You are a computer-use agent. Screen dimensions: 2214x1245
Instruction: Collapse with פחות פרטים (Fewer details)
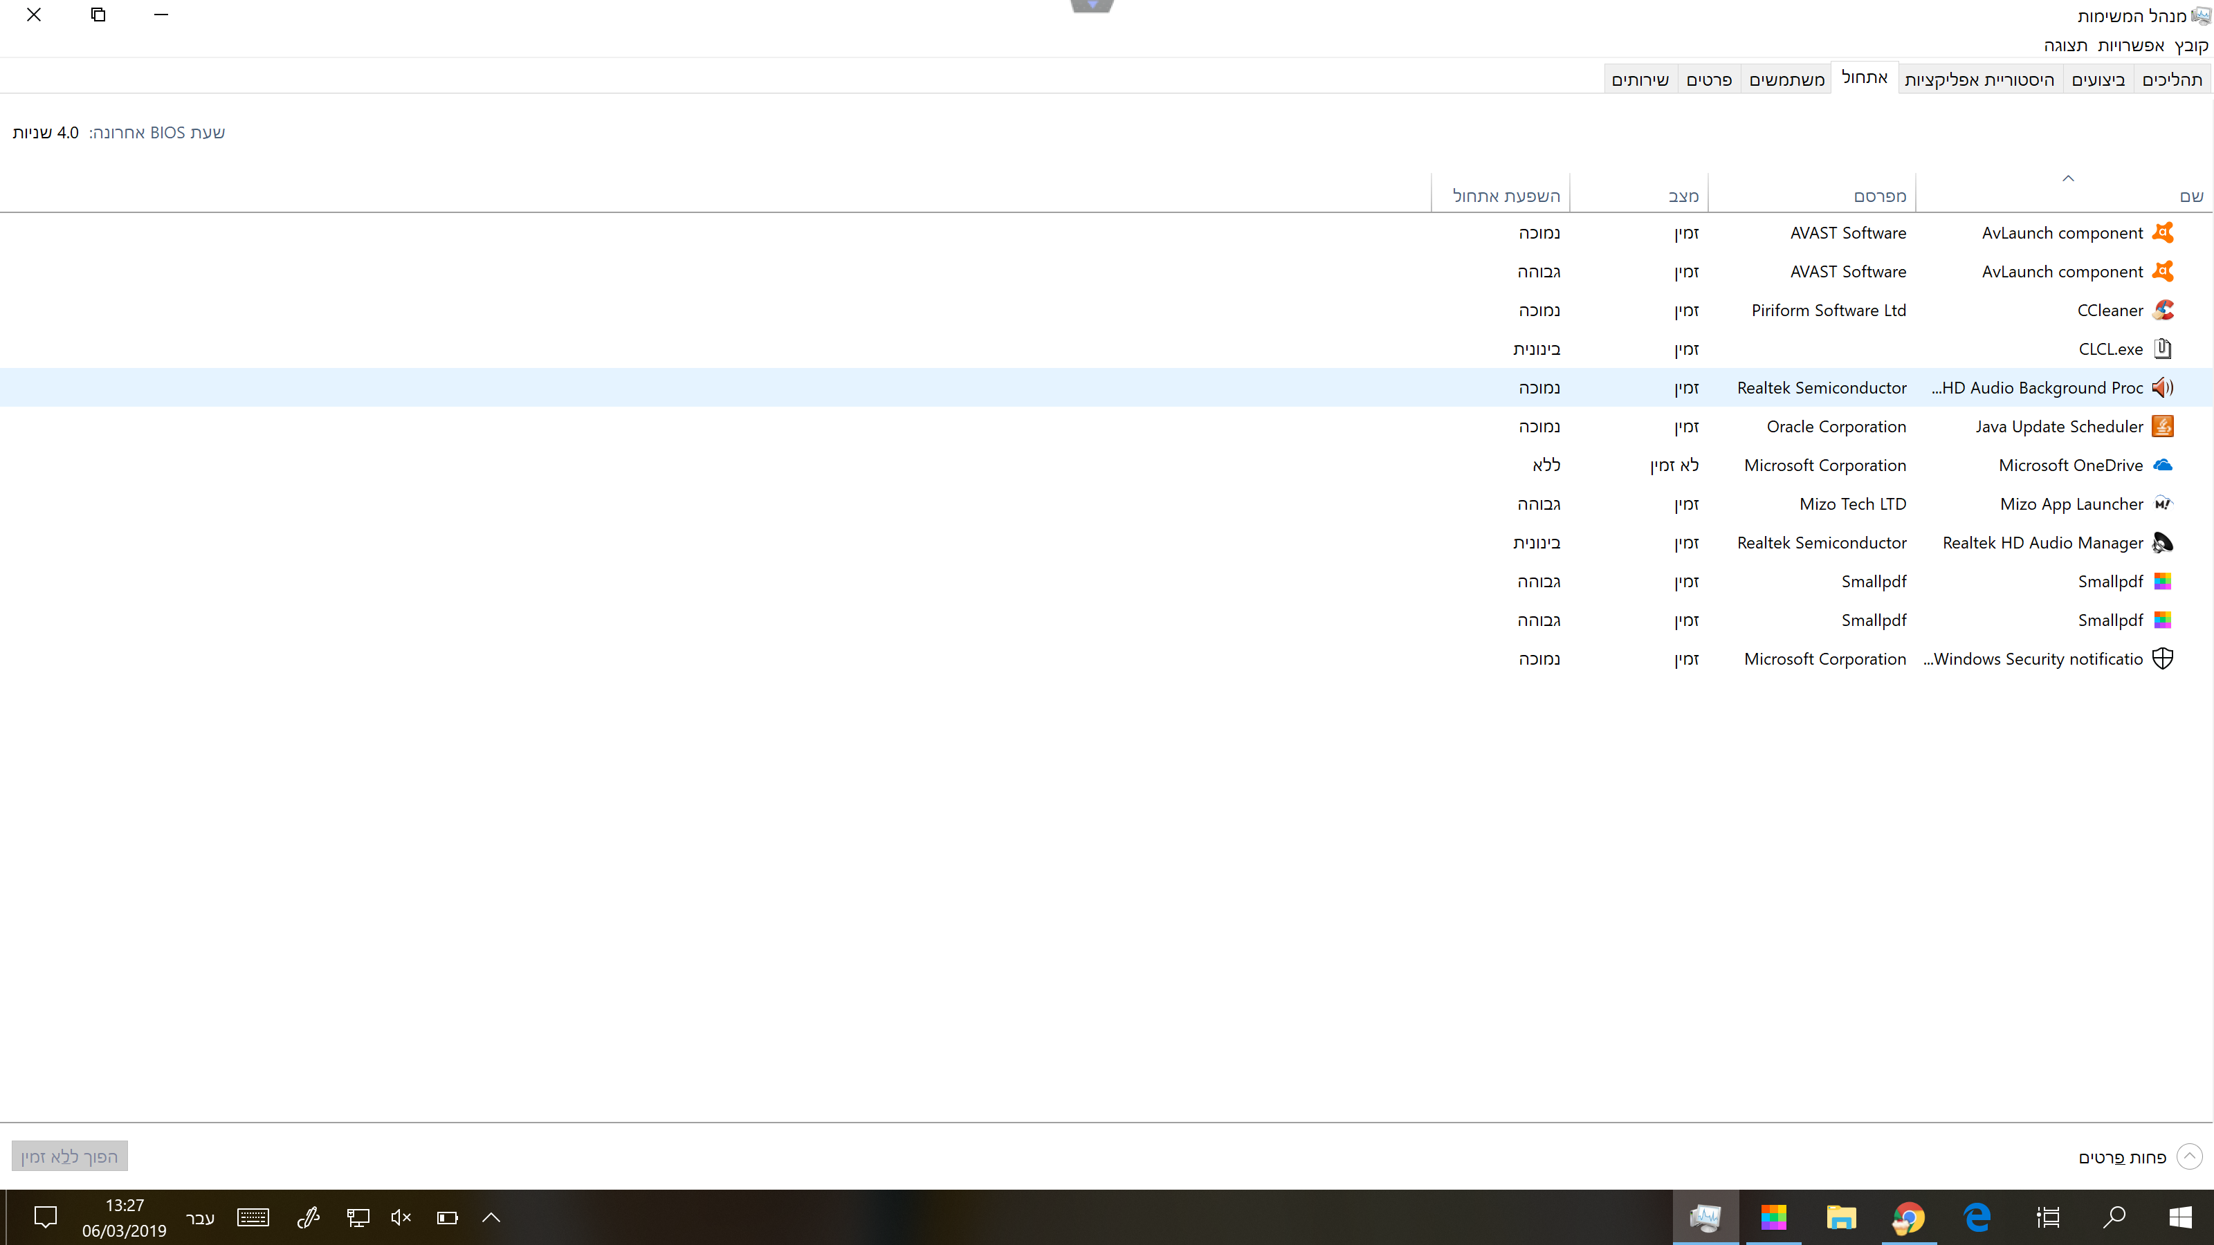[2140, 1157]
